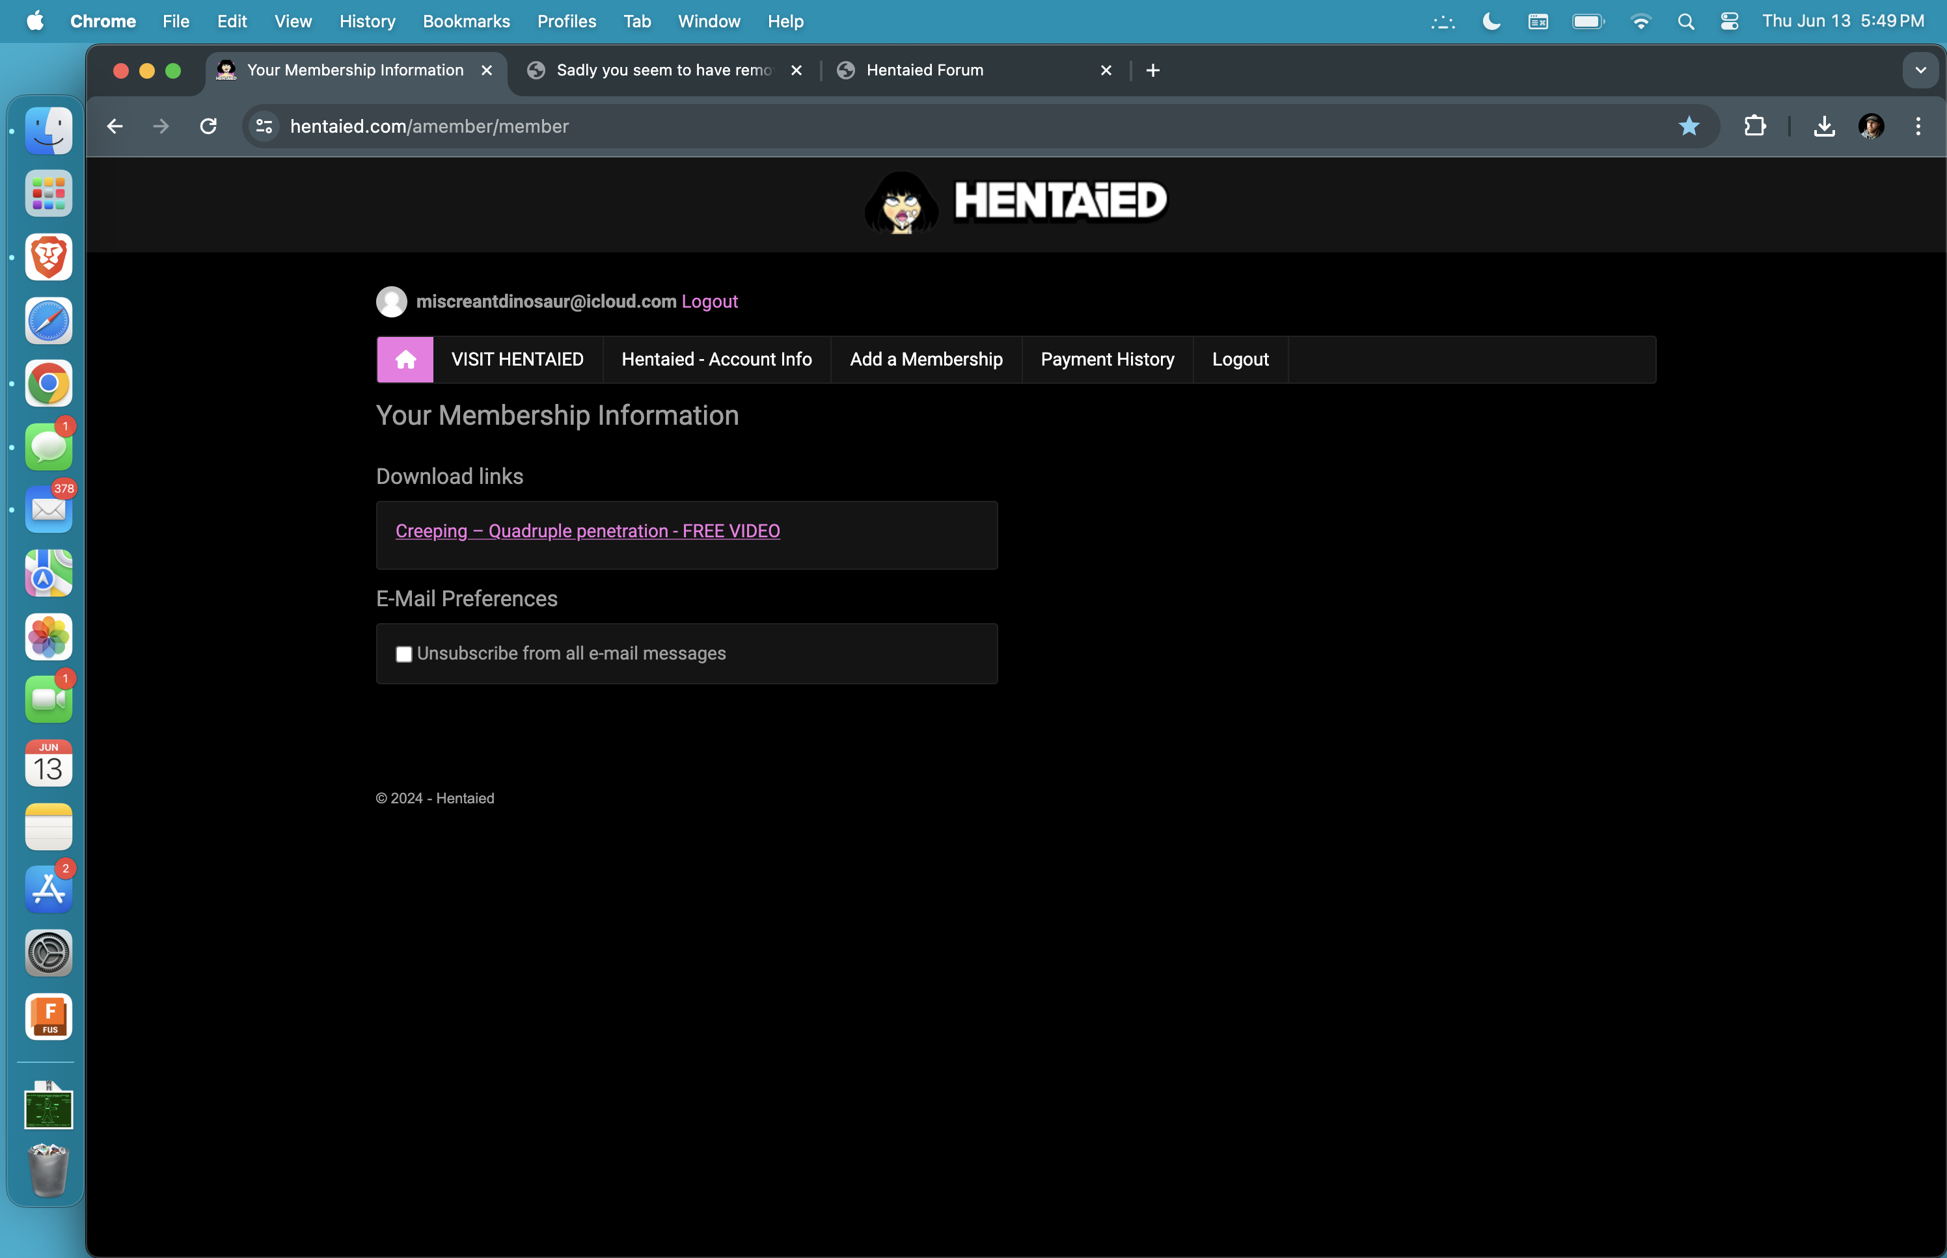The image size is (1947, 1258).
Task: Click the pink home icon in navigation
Action: point(405,360)
